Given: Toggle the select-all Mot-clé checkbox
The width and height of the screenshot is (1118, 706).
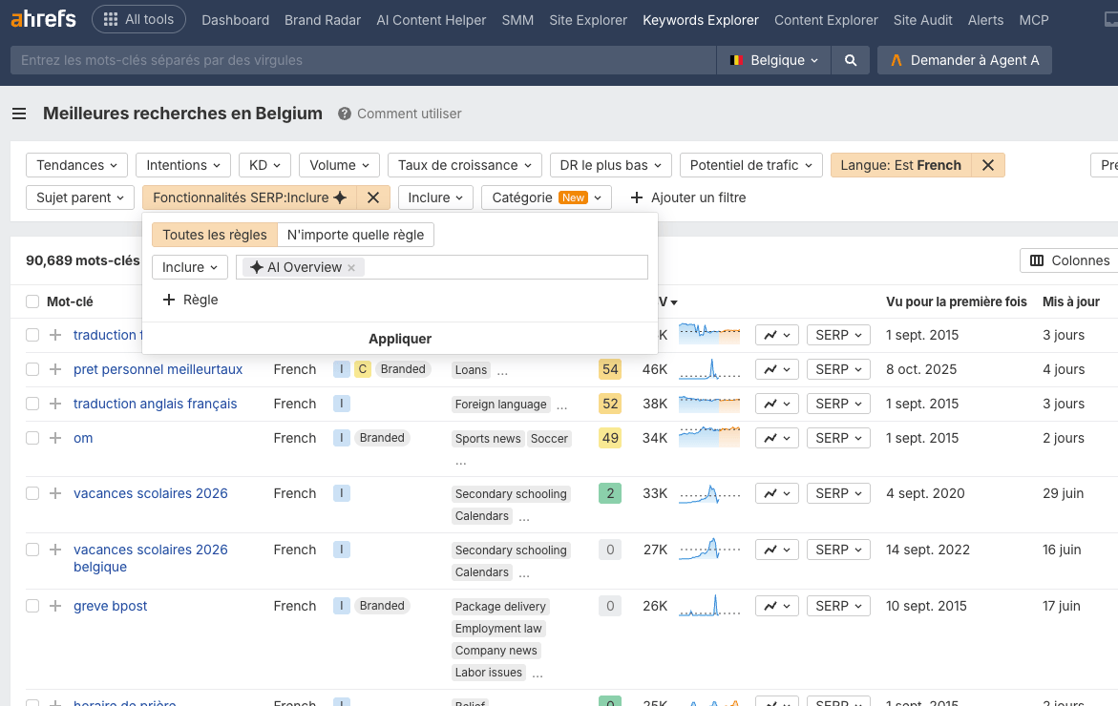Looking at the screenshot, I should [x=32, y=301].
